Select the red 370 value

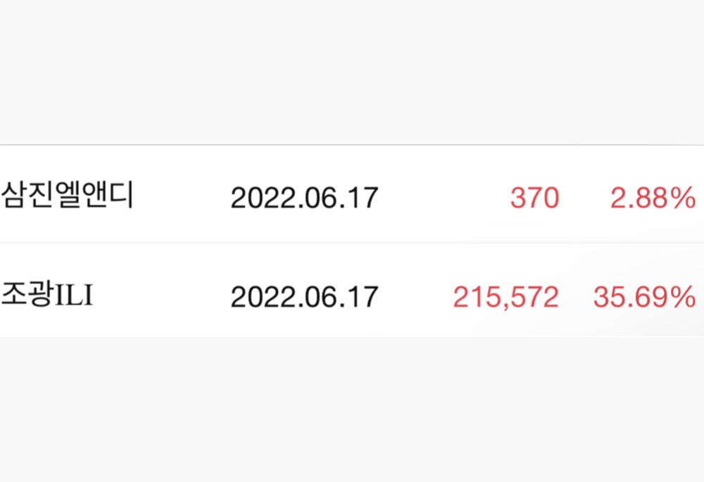534,198
